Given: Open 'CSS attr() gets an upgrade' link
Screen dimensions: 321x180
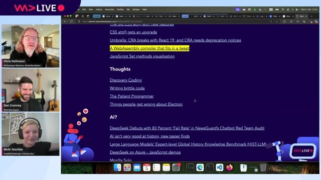Looking at the screenshot, I should pos(133,32).
